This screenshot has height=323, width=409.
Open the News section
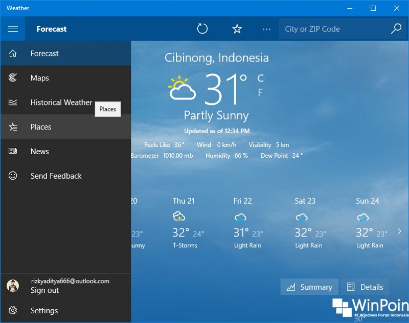[x=39, y=152]
